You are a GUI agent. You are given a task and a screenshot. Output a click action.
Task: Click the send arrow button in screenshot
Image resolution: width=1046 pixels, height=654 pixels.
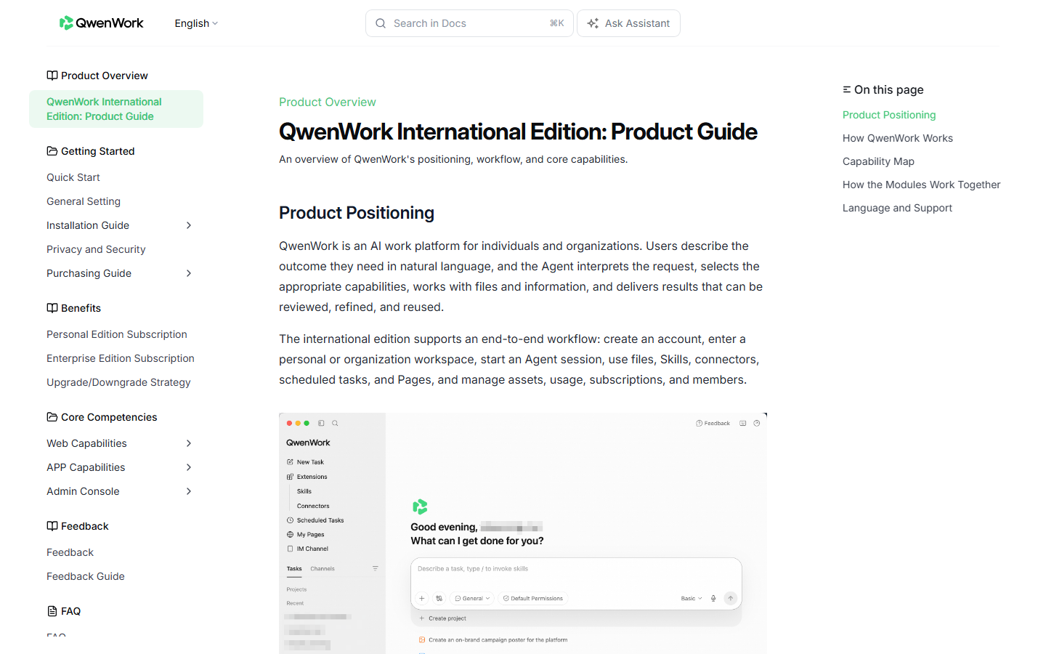pyautogui.click(x=731, y=598)
